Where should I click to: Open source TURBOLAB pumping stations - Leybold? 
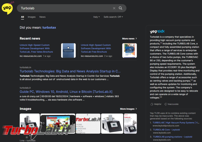[x=172, y=137]
